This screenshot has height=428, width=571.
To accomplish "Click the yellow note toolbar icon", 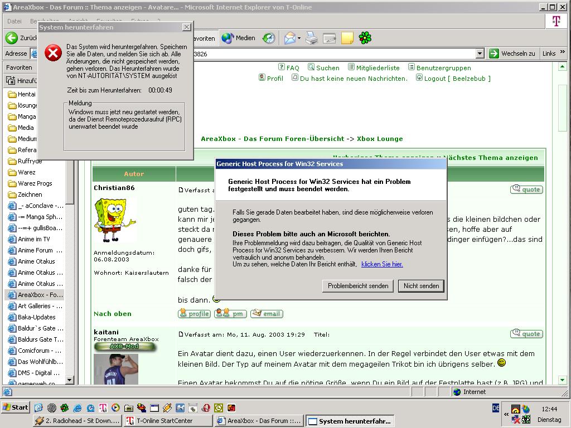I will coord(347,38).
